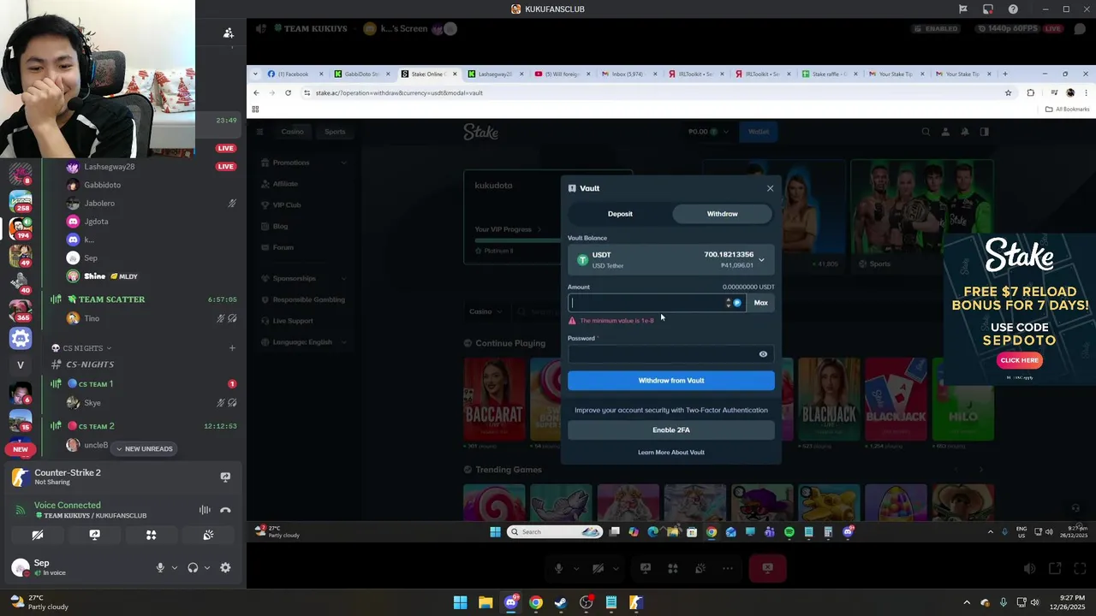Close the Vault dialog
The image size is (1096, 616).
[770, 188]
